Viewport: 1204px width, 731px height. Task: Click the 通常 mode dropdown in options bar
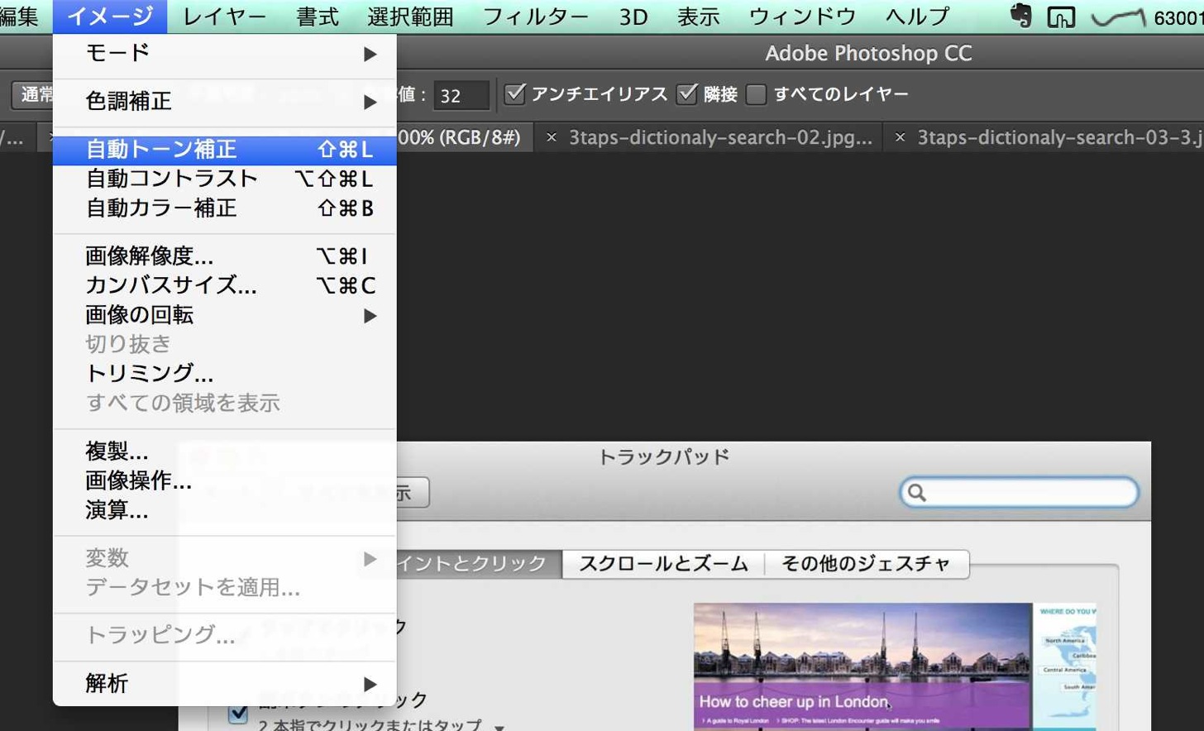(33, 94)
